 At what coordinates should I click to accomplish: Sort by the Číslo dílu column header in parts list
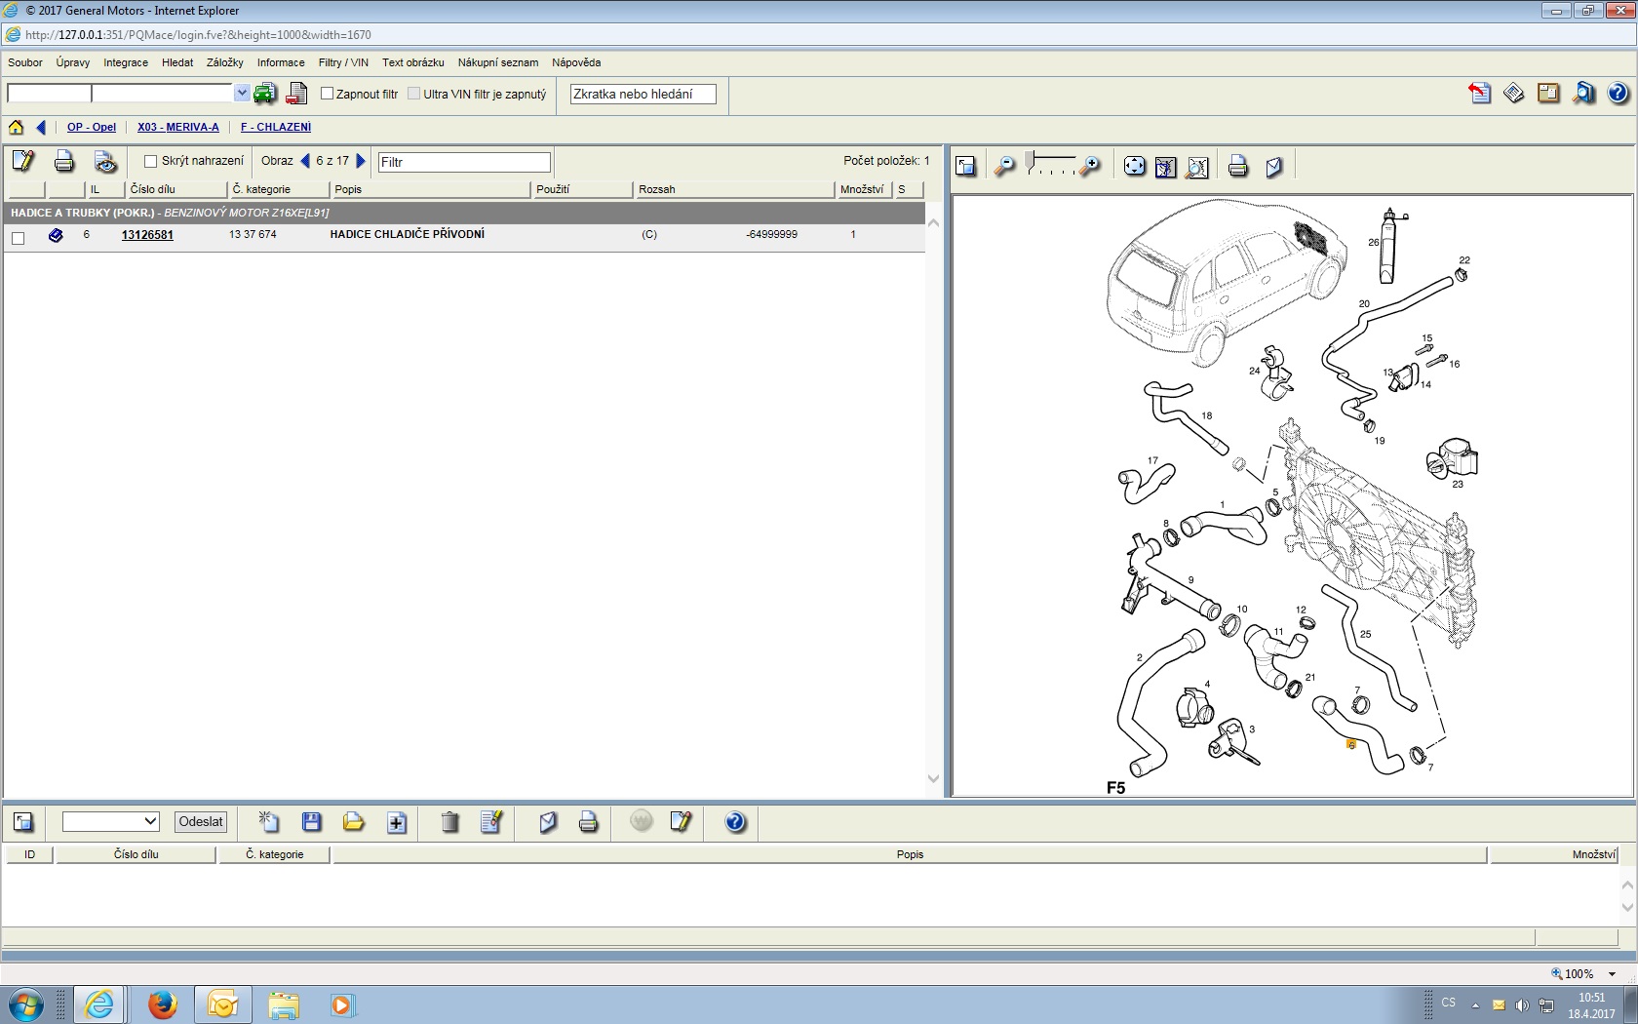177,189
